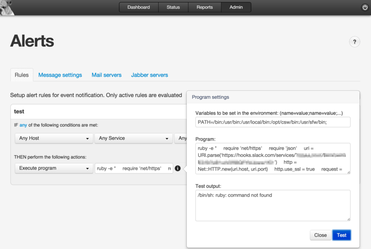Select the Admin menu item
This screenshot has width=371, height=249.
(236, 7)
